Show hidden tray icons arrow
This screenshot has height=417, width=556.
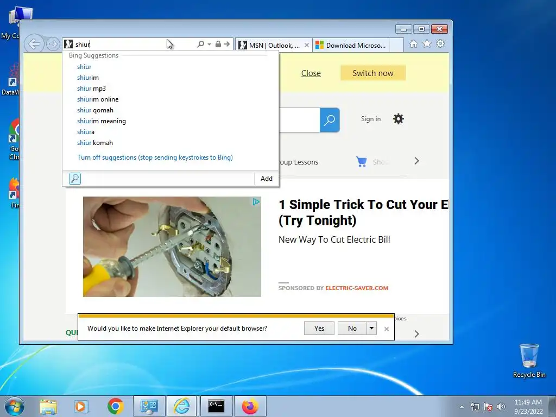point(462,407)
